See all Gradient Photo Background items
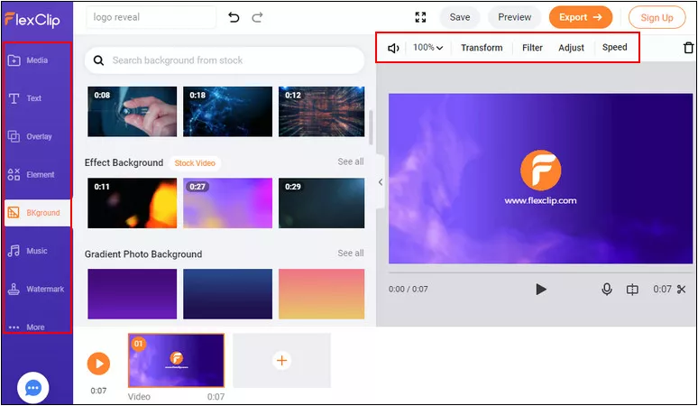Image resolution: width=698 pixels, height=406 pixels. tap(350, 253)
